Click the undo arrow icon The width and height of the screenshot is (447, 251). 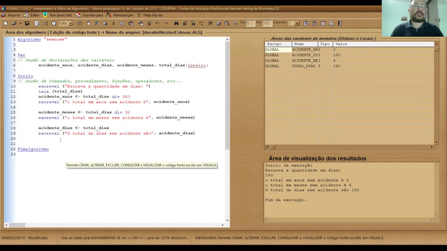pos(157,23)
